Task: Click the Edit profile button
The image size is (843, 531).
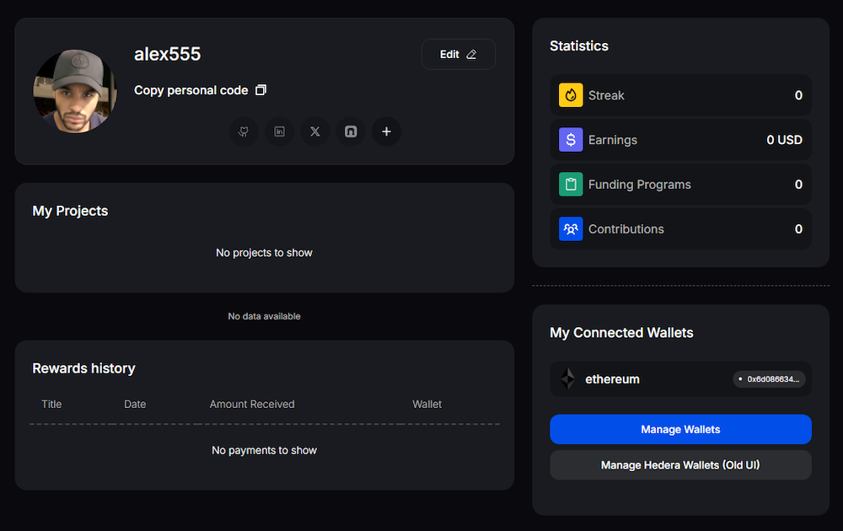Action: pyautogui.click(x=459, y=53)
